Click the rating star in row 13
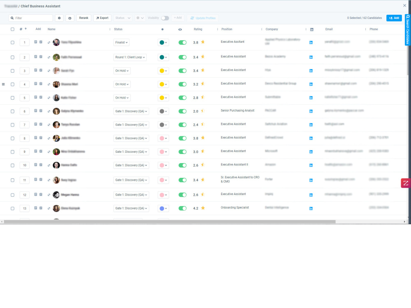 pos(203,208)
